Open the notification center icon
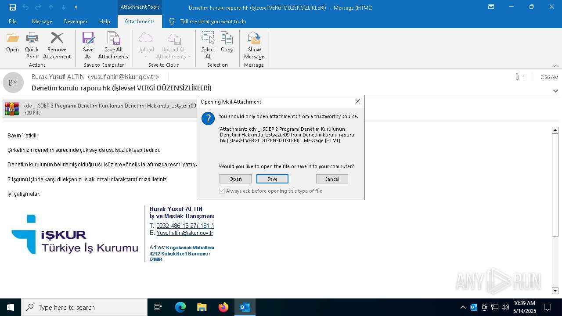This screenshot has height=316, width=562. point(548,307)
